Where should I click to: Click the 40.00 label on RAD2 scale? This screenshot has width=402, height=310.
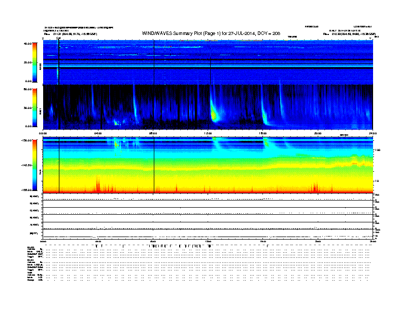click(x=27, y=44)
